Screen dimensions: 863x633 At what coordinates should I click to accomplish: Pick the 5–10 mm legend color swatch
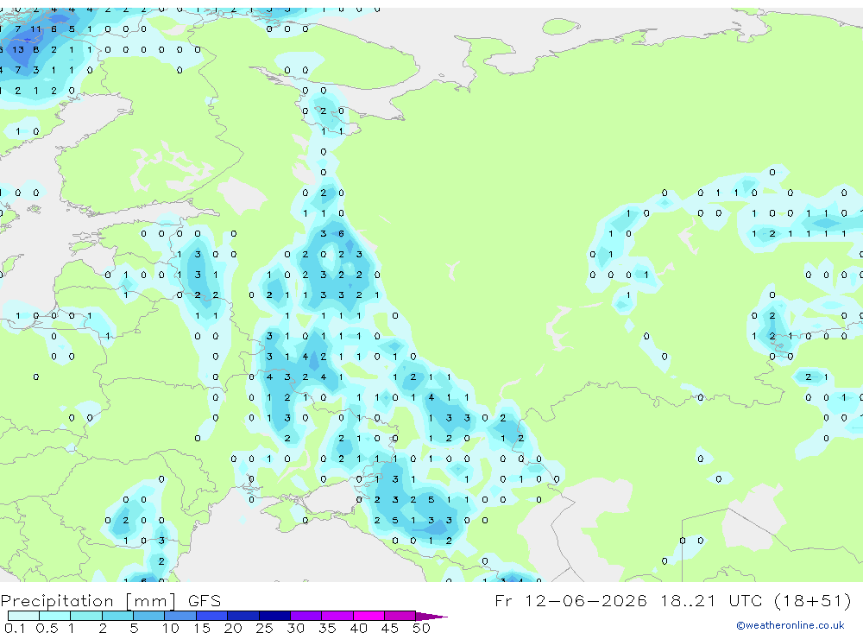click(149, 616)
